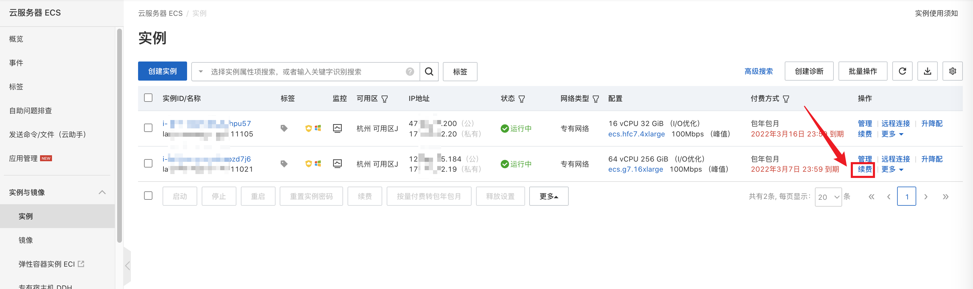Select 实例 in the sidebar
The image size is (973, 289).
click(57, 216)
